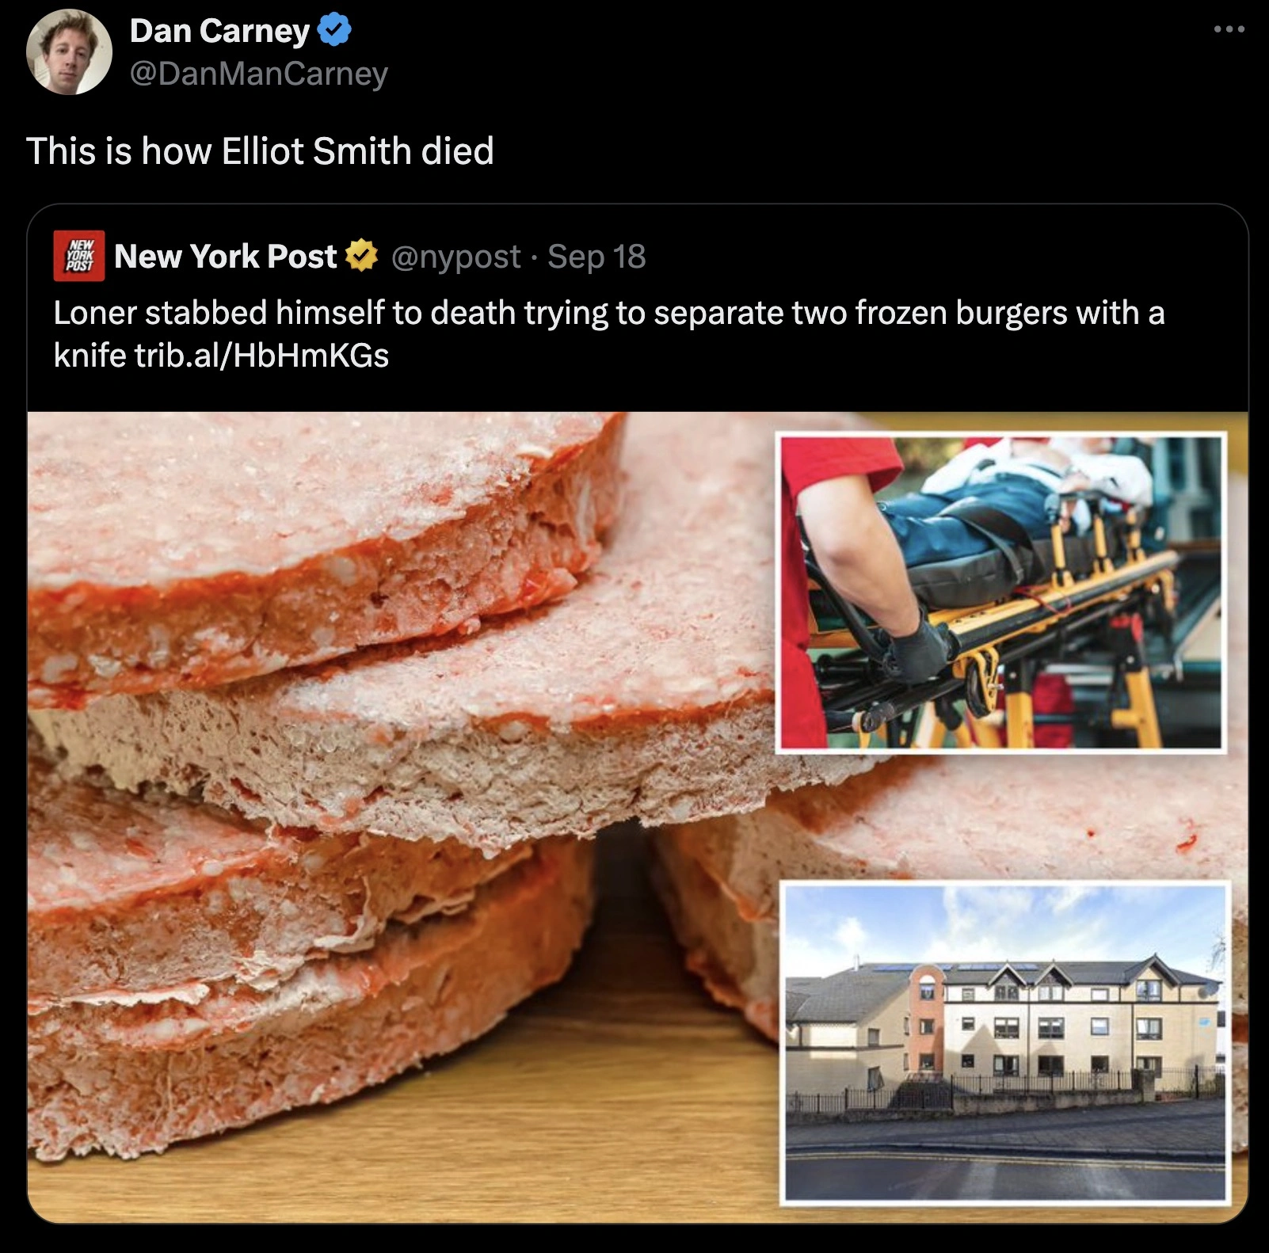Click the Dan Carney display name
Image resolution: width=1269 pixels, height=1253 pixels.
[x=219, y=31]
